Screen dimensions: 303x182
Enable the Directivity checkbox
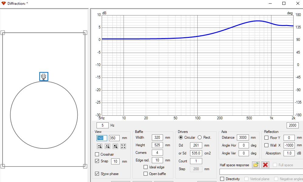[x=222, y=179]
